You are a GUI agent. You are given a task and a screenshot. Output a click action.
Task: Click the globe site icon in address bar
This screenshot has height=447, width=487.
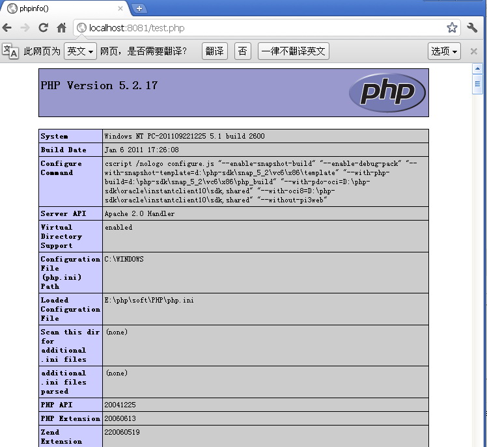tap(81, 28)
